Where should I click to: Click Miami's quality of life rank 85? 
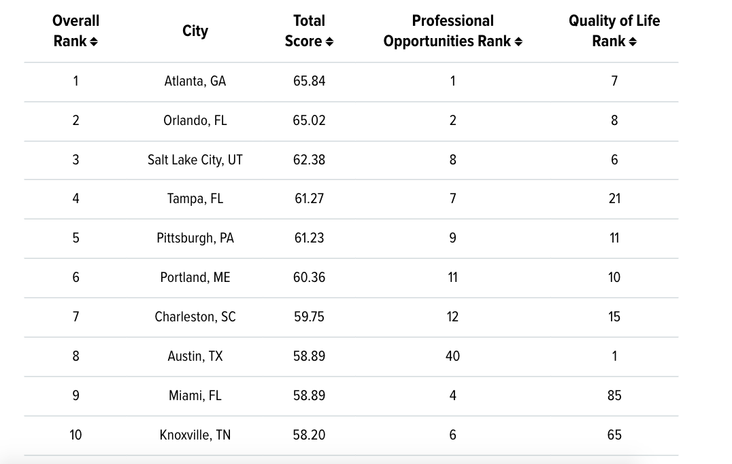tap(614, 395)
